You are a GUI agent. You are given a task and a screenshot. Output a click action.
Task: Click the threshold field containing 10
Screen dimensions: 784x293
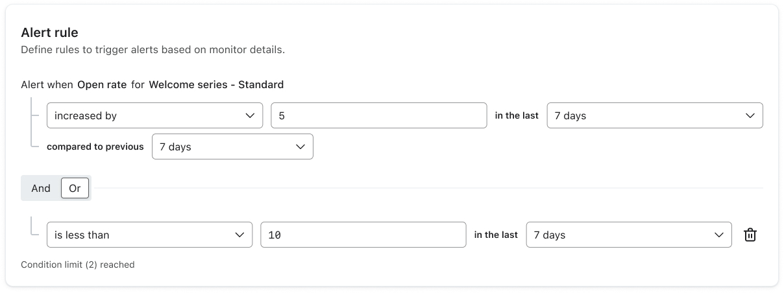[x=363, y=235]
